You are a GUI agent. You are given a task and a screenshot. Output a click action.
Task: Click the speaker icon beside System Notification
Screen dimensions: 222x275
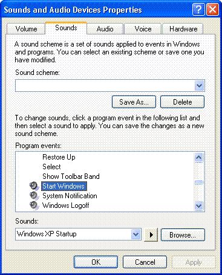tap(34, 195)
